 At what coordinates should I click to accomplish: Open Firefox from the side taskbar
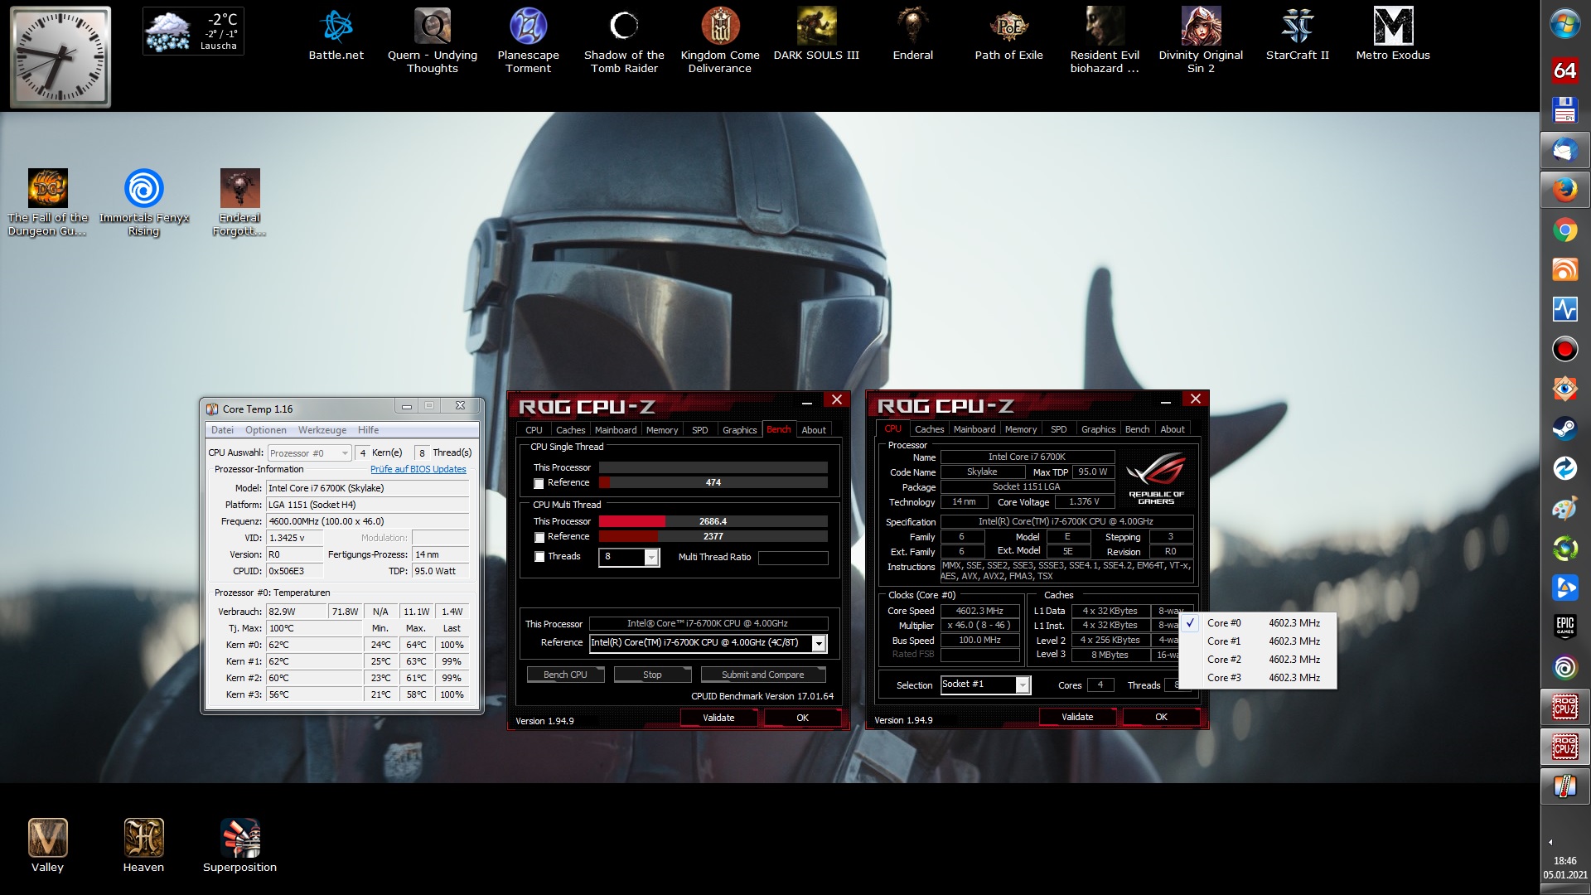tap(1564, 191)
